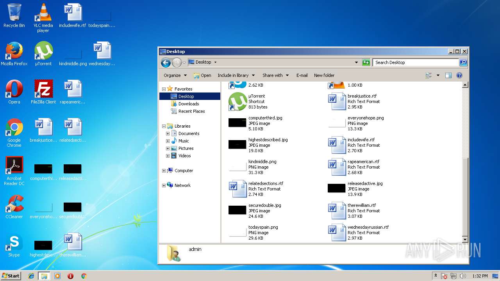Click the scrollbar down arrow
This screenshot has width=500, height=281.
pyautogui.click(x=465, y=239)
